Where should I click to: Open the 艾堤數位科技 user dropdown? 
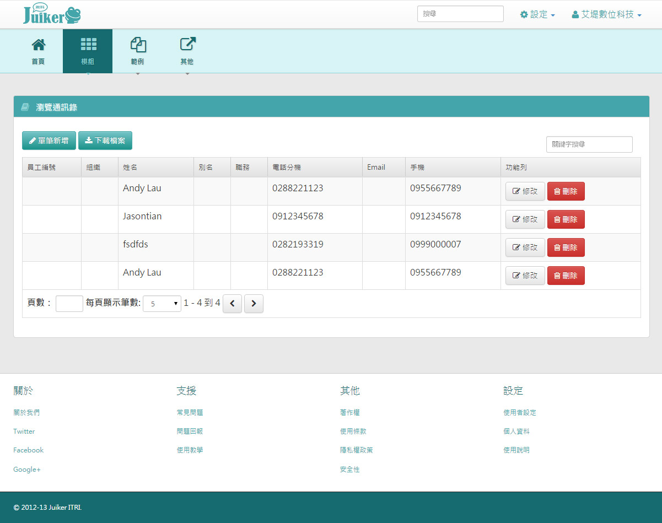(606, 15)
